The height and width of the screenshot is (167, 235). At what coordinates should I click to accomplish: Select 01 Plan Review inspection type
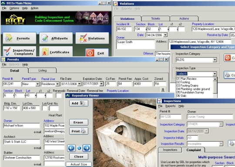click(x=186, y=78)
